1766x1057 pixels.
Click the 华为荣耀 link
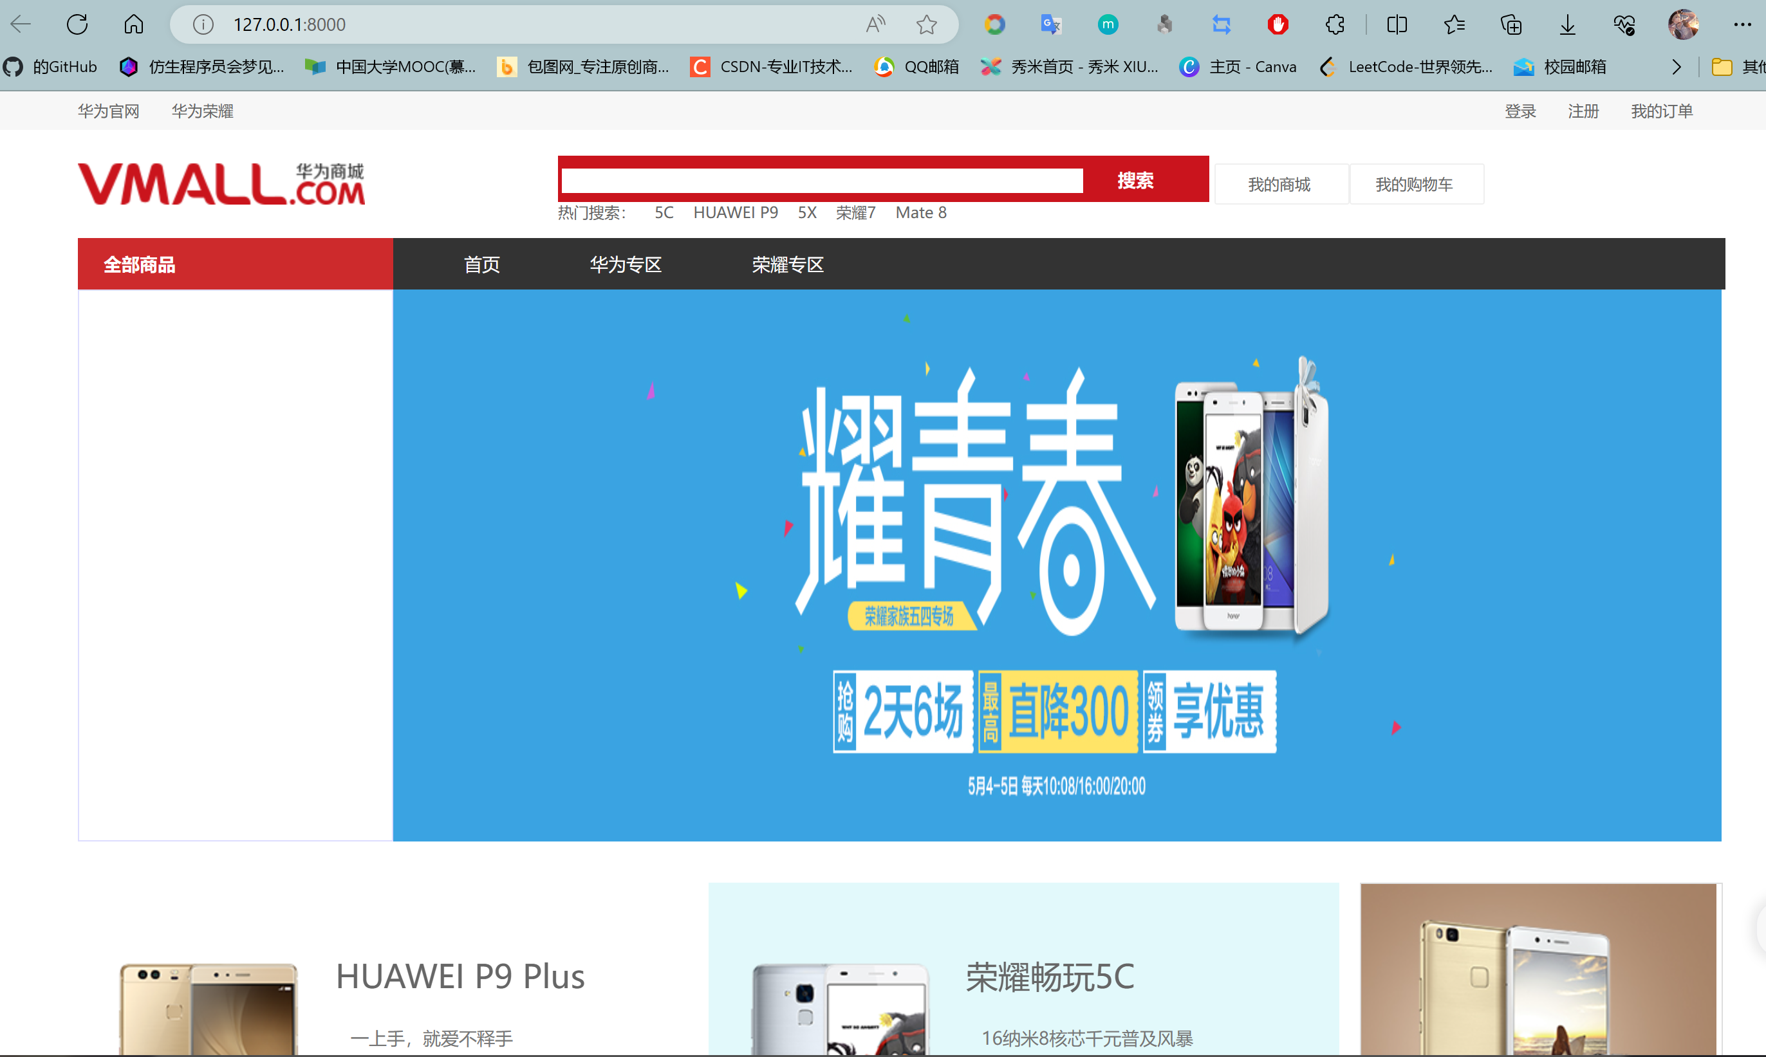tap(202, 111)
